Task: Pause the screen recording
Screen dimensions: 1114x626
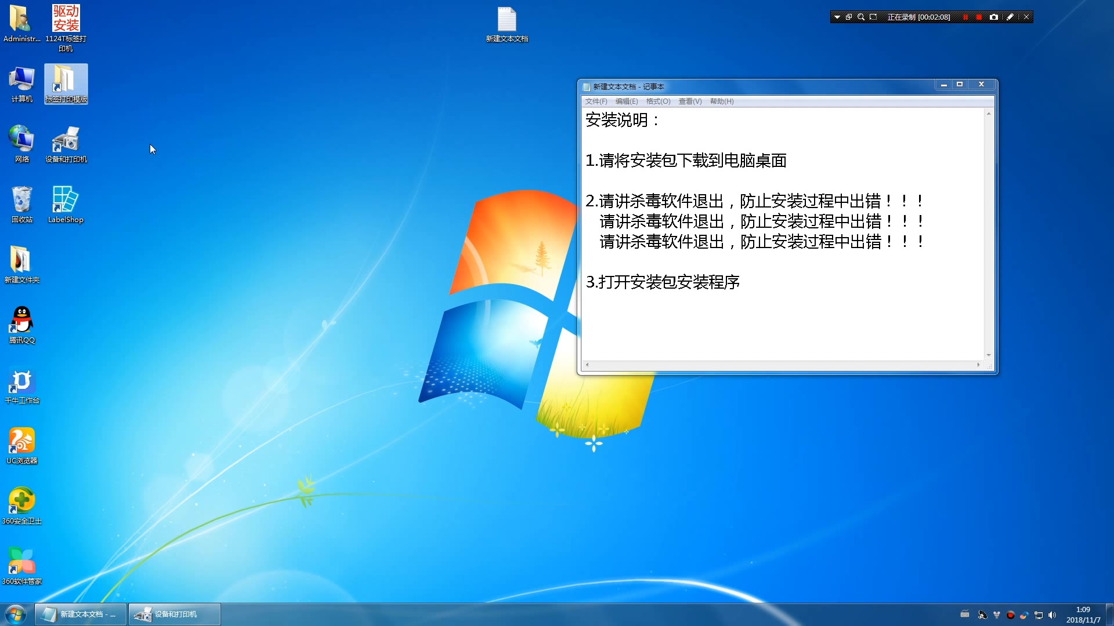Action: click(x=965, y=17)
